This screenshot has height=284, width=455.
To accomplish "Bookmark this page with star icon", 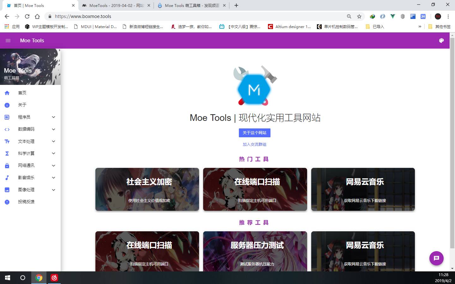I will point(359,16).
